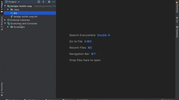Toggle the 1: Project side tab

tap(2, 7)
